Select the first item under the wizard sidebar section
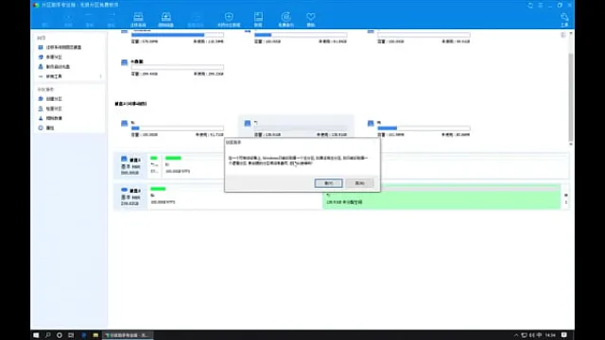The width and height of the screenshot is (605, 340). [x=60, y=47]
